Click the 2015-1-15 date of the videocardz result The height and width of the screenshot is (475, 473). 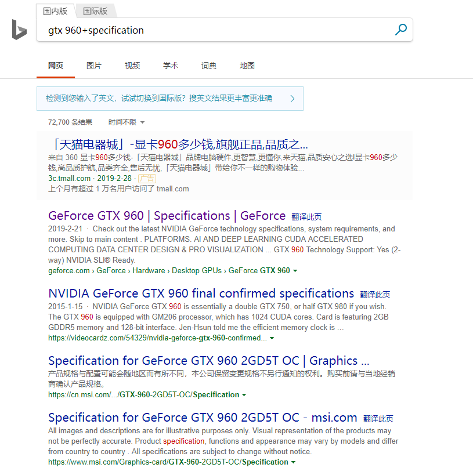[x=65, y=306]
